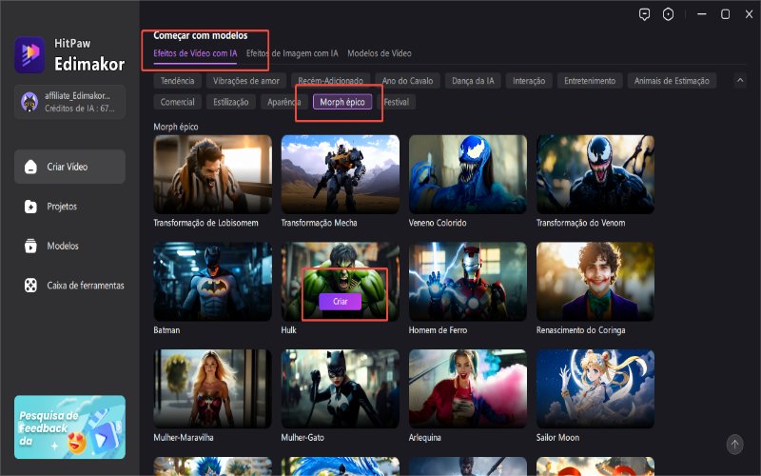Viewport: 761px width, 476px height.
Task: Maximize the Edimakor window
Action: (725, 14)
